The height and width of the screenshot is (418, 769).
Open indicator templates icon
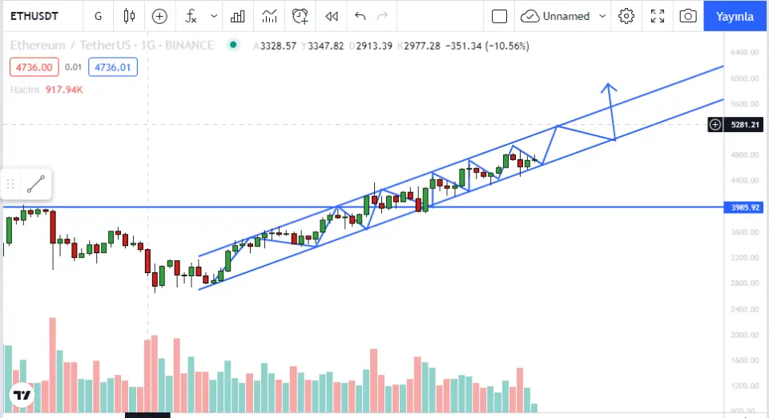(269, 16)
